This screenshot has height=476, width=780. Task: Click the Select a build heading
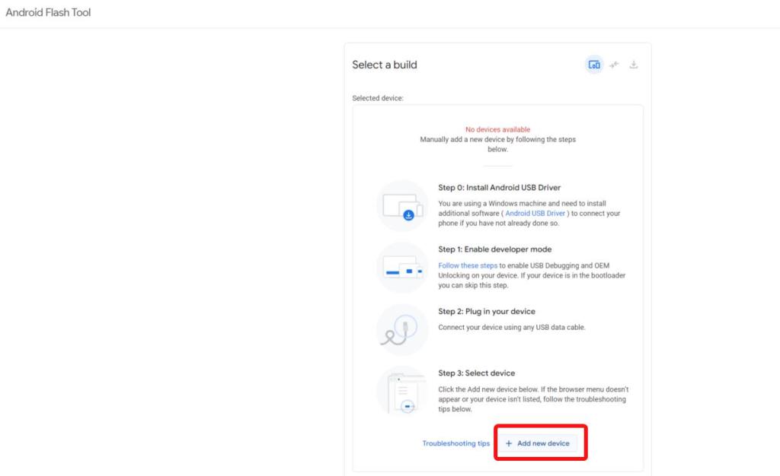(385, 65)
